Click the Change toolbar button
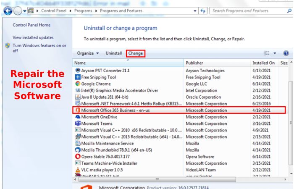 136,53
